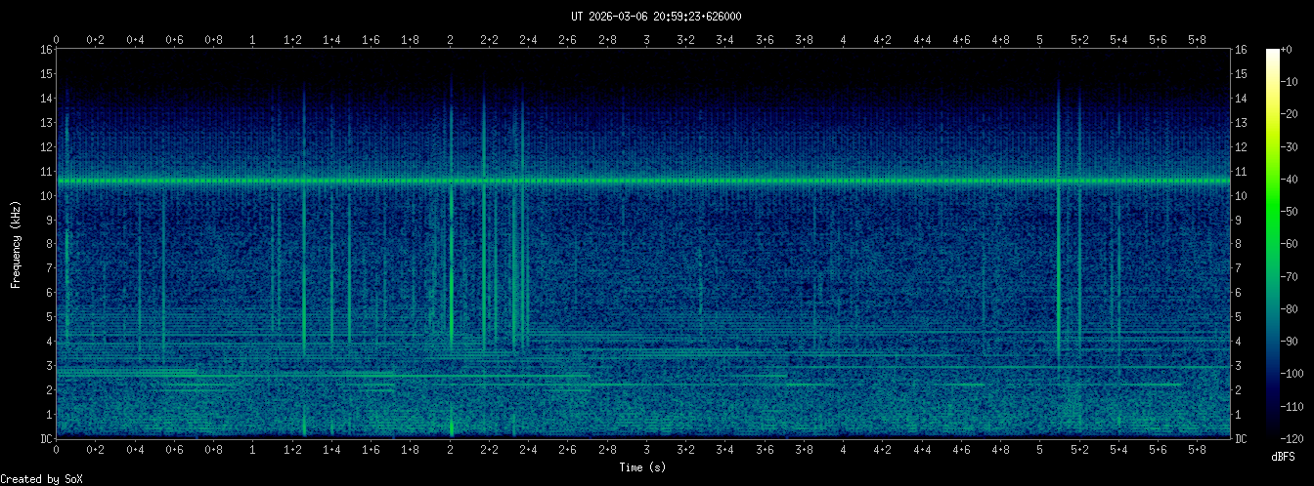Screen dimensions: 1314x486
Task: Select the 0 tick on top time axis
Action: coord(57,39)
